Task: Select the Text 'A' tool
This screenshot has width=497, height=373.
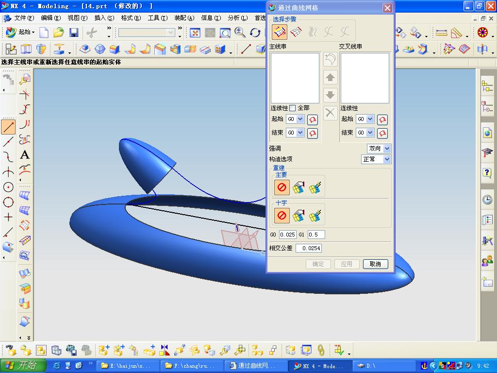Action: (x=25, y=155)
